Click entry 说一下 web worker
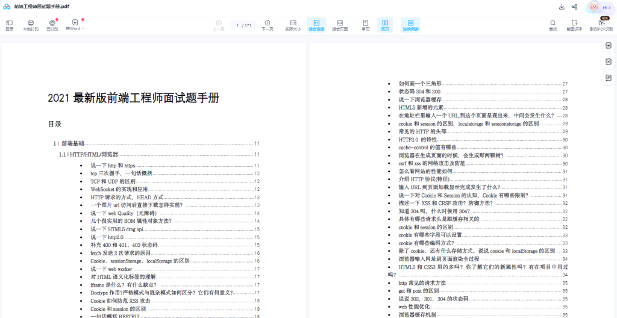Screen dimensions: 617x318 pyautogui.click(x=175, y=269)
